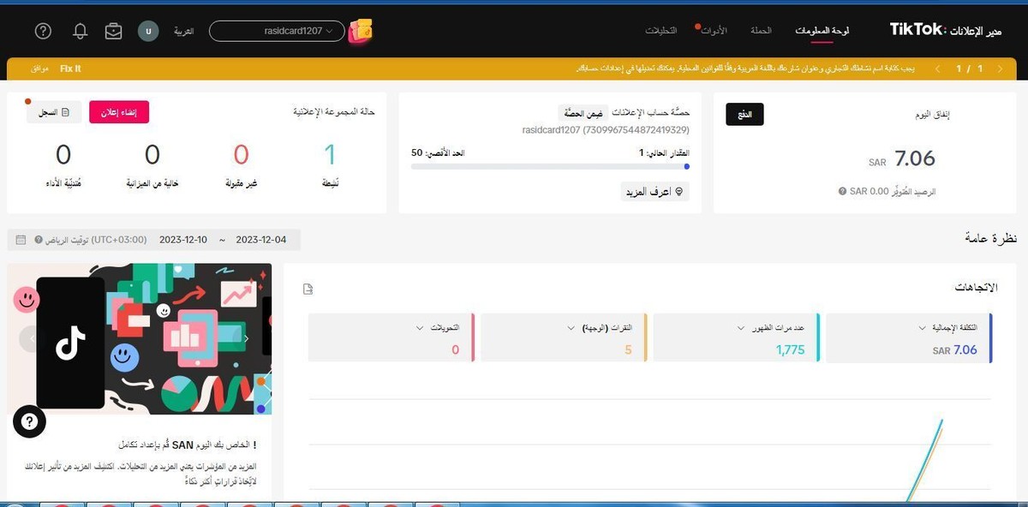Click the Fix It link in the banner
Image resolution: width=1028 pixels, height=507 pixels.
click(x=69, y=68)
